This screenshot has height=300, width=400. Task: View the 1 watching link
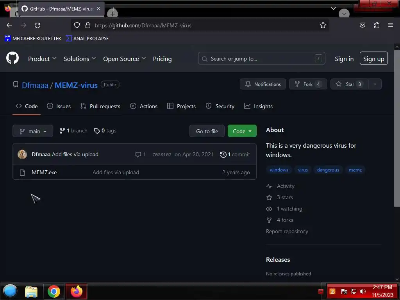pos(284,209)
